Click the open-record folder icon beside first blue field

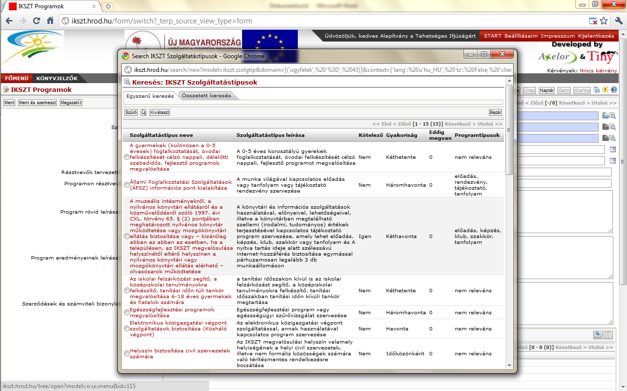coord(605,116)
